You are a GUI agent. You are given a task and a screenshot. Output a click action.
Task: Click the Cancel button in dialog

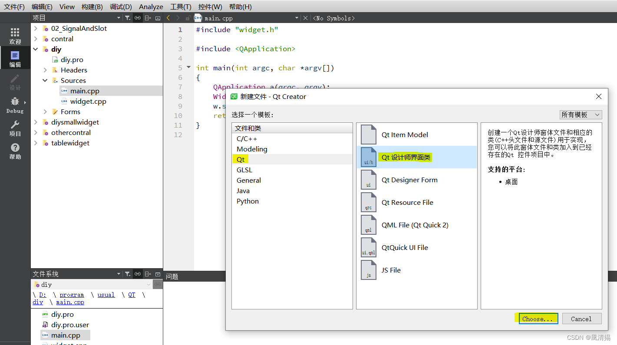point(581,319)
